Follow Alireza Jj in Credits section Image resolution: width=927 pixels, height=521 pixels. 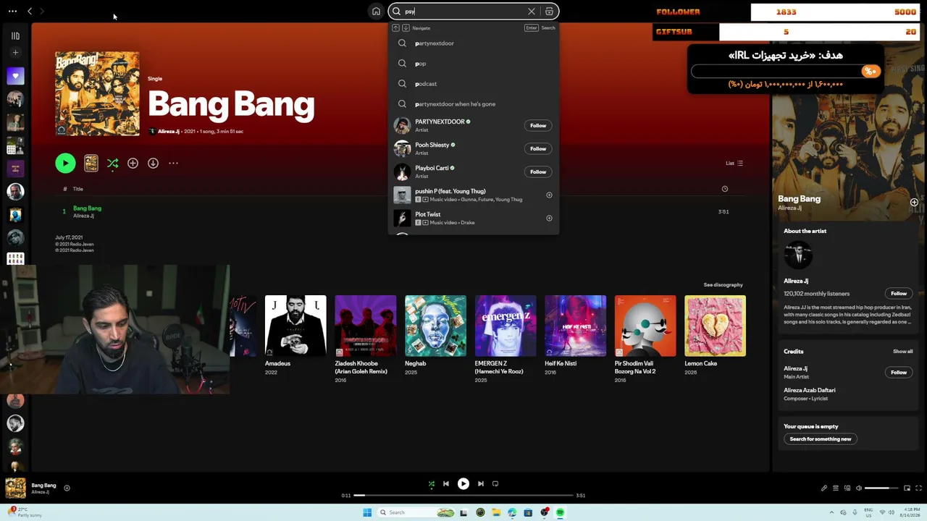point(899,373)
